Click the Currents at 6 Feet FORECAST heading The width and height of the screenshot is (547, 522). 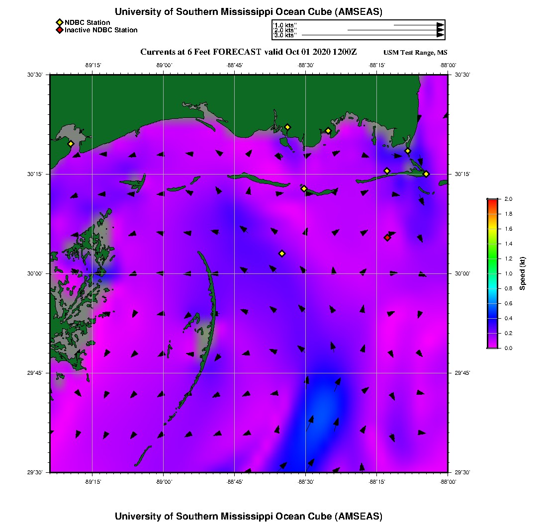click(x=249, y=52)
